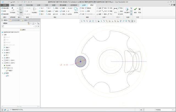Switch to the Extrude ribbon tab
176x112 pixels.
[84, 5]
